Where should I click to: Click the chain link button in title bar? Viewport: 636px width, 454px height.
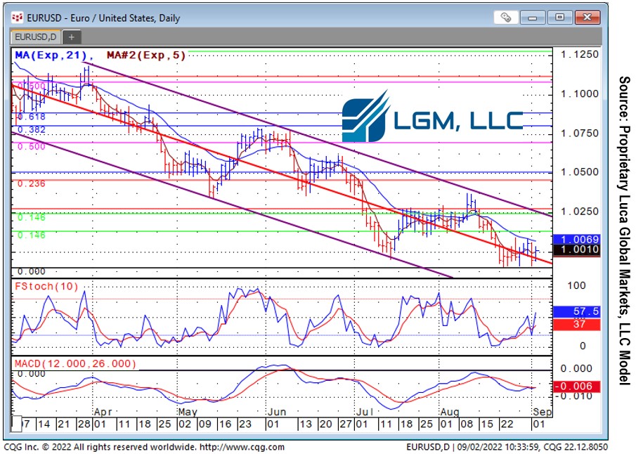pyautogui.click(x=505, y=18)
